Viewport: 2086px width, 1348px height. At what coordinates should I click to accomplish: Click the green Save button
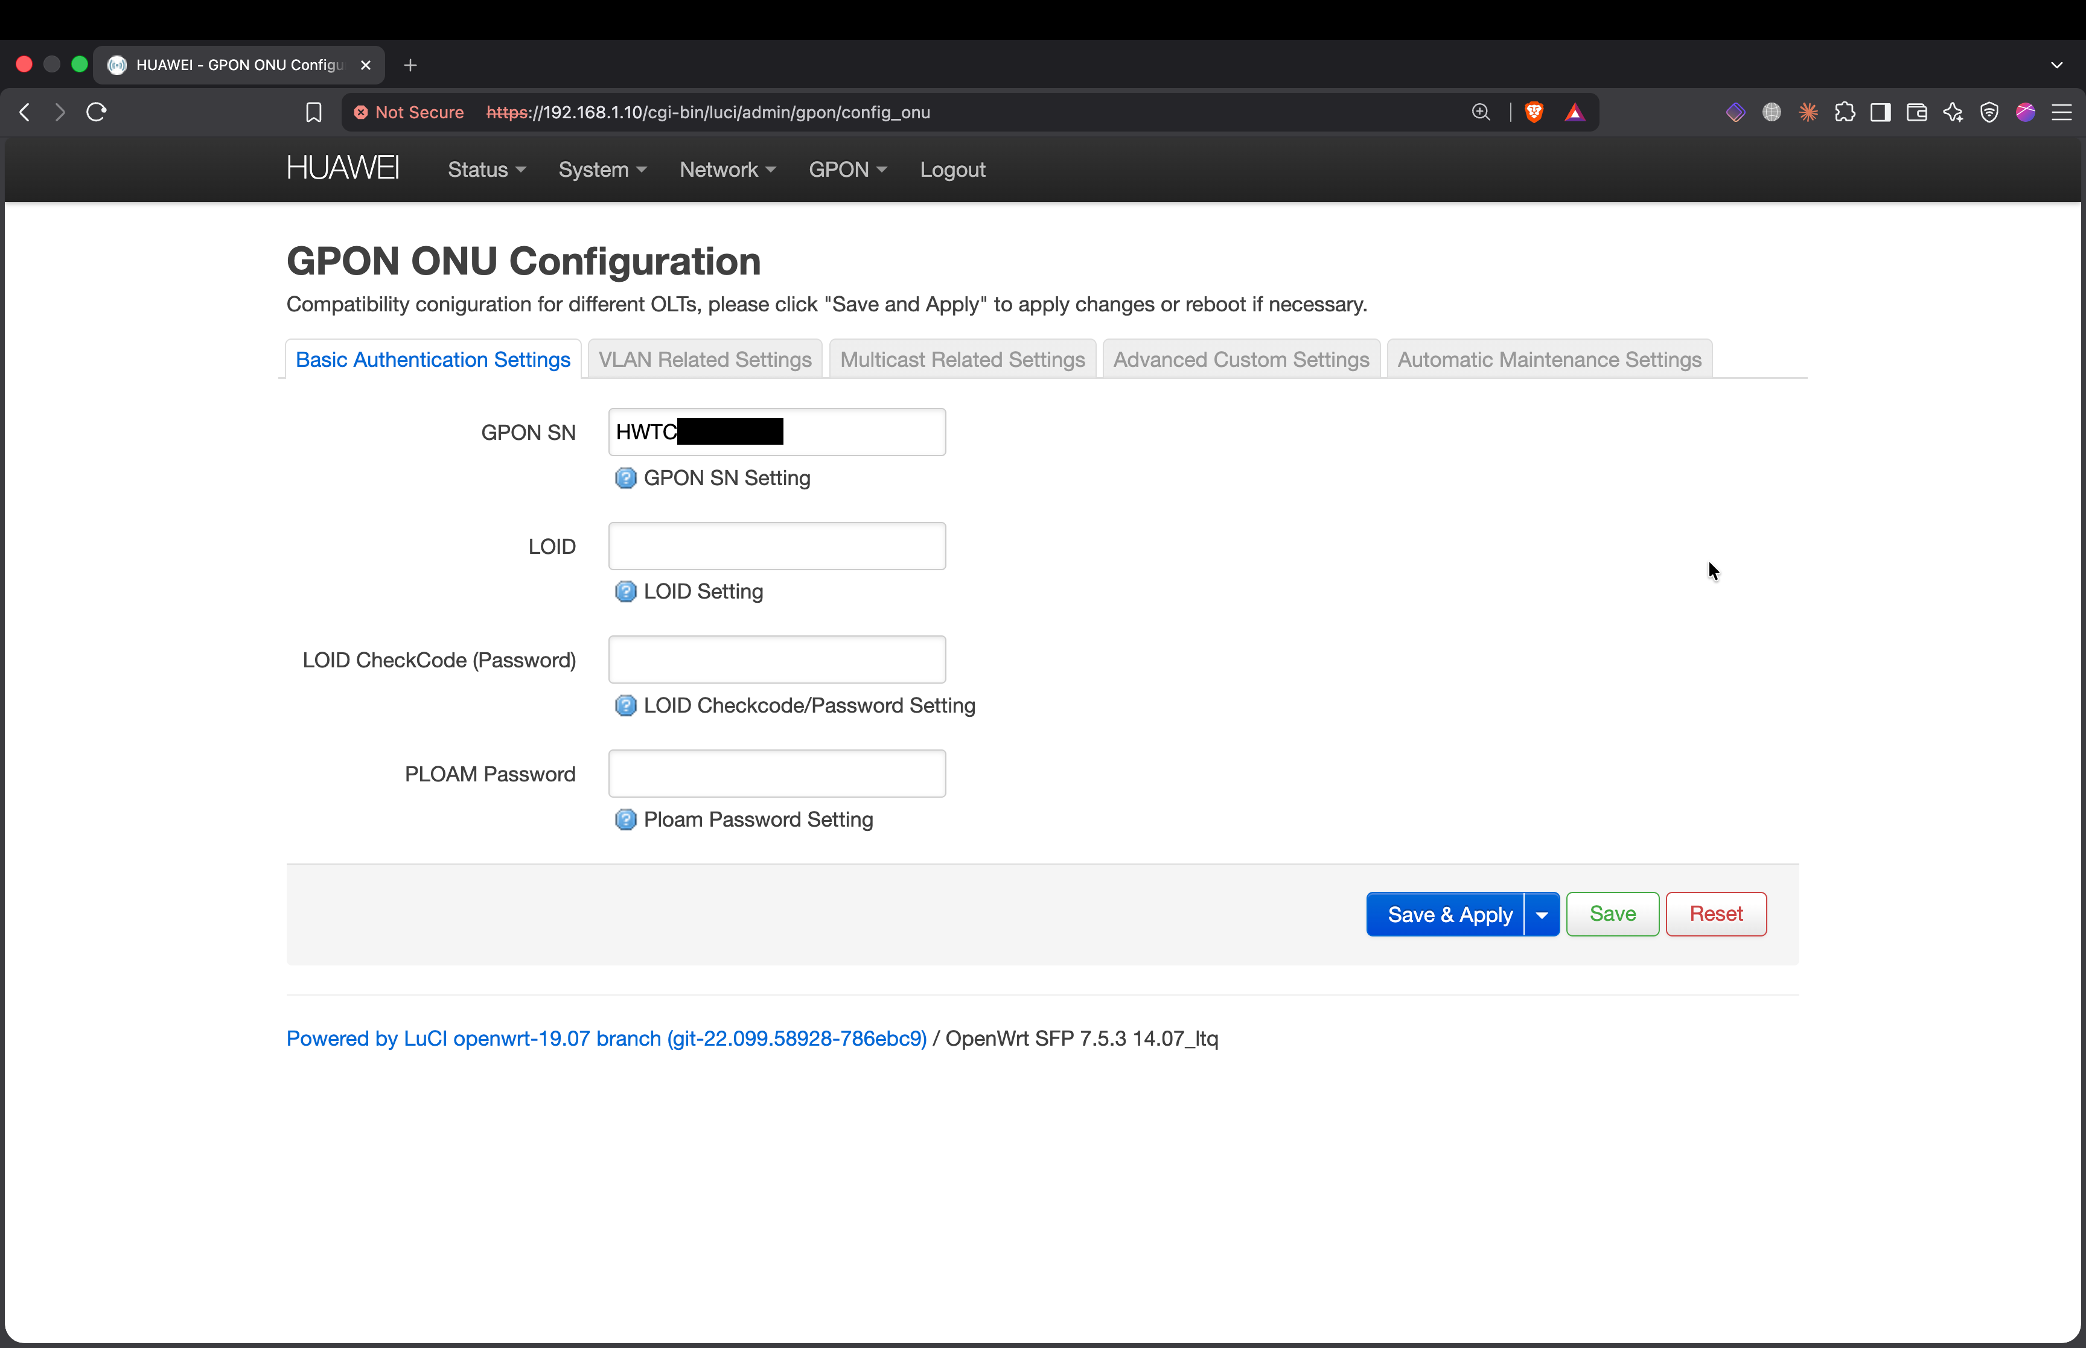tap(1612, 915)
